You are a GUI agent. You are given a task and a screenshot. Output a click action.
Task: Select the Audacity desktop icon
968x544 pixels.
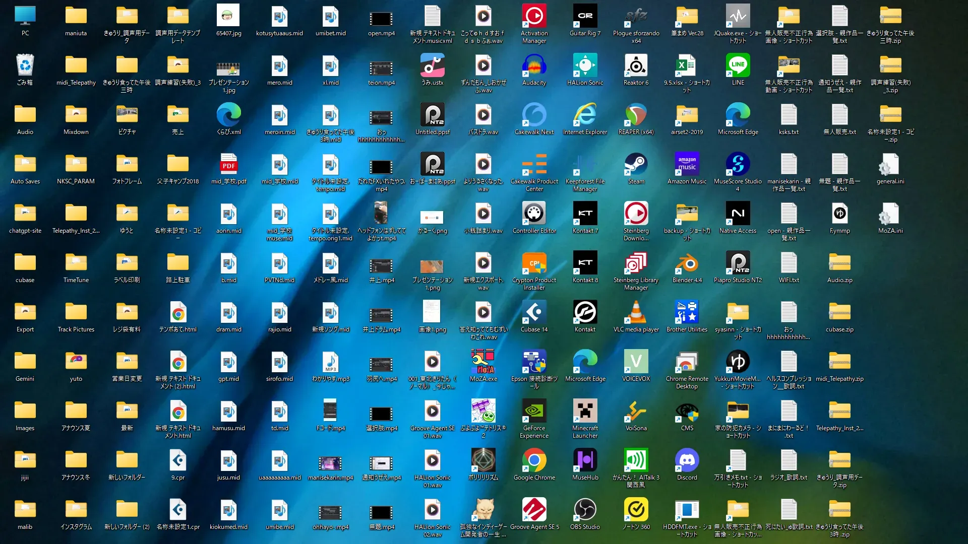coord(534,66)
